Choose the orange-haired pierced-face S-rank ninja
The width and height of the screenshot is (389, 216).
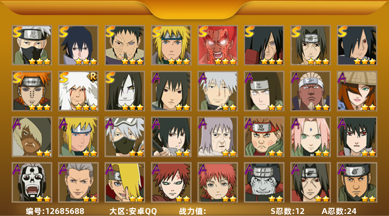pos(32,91)
